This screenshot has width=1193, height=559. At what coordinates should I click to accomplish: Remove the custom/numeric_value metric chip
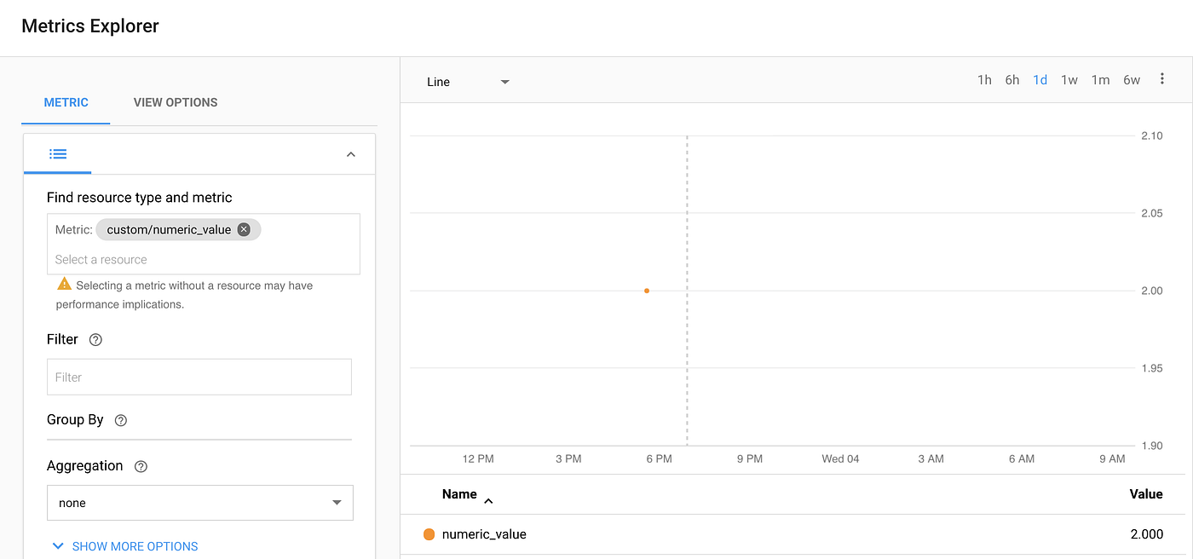tap(245, 228)
